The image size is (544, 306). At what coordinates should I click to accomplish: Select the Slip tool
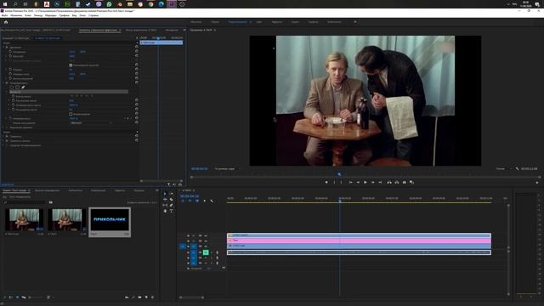pyautogui.click(x=165, y=205)
